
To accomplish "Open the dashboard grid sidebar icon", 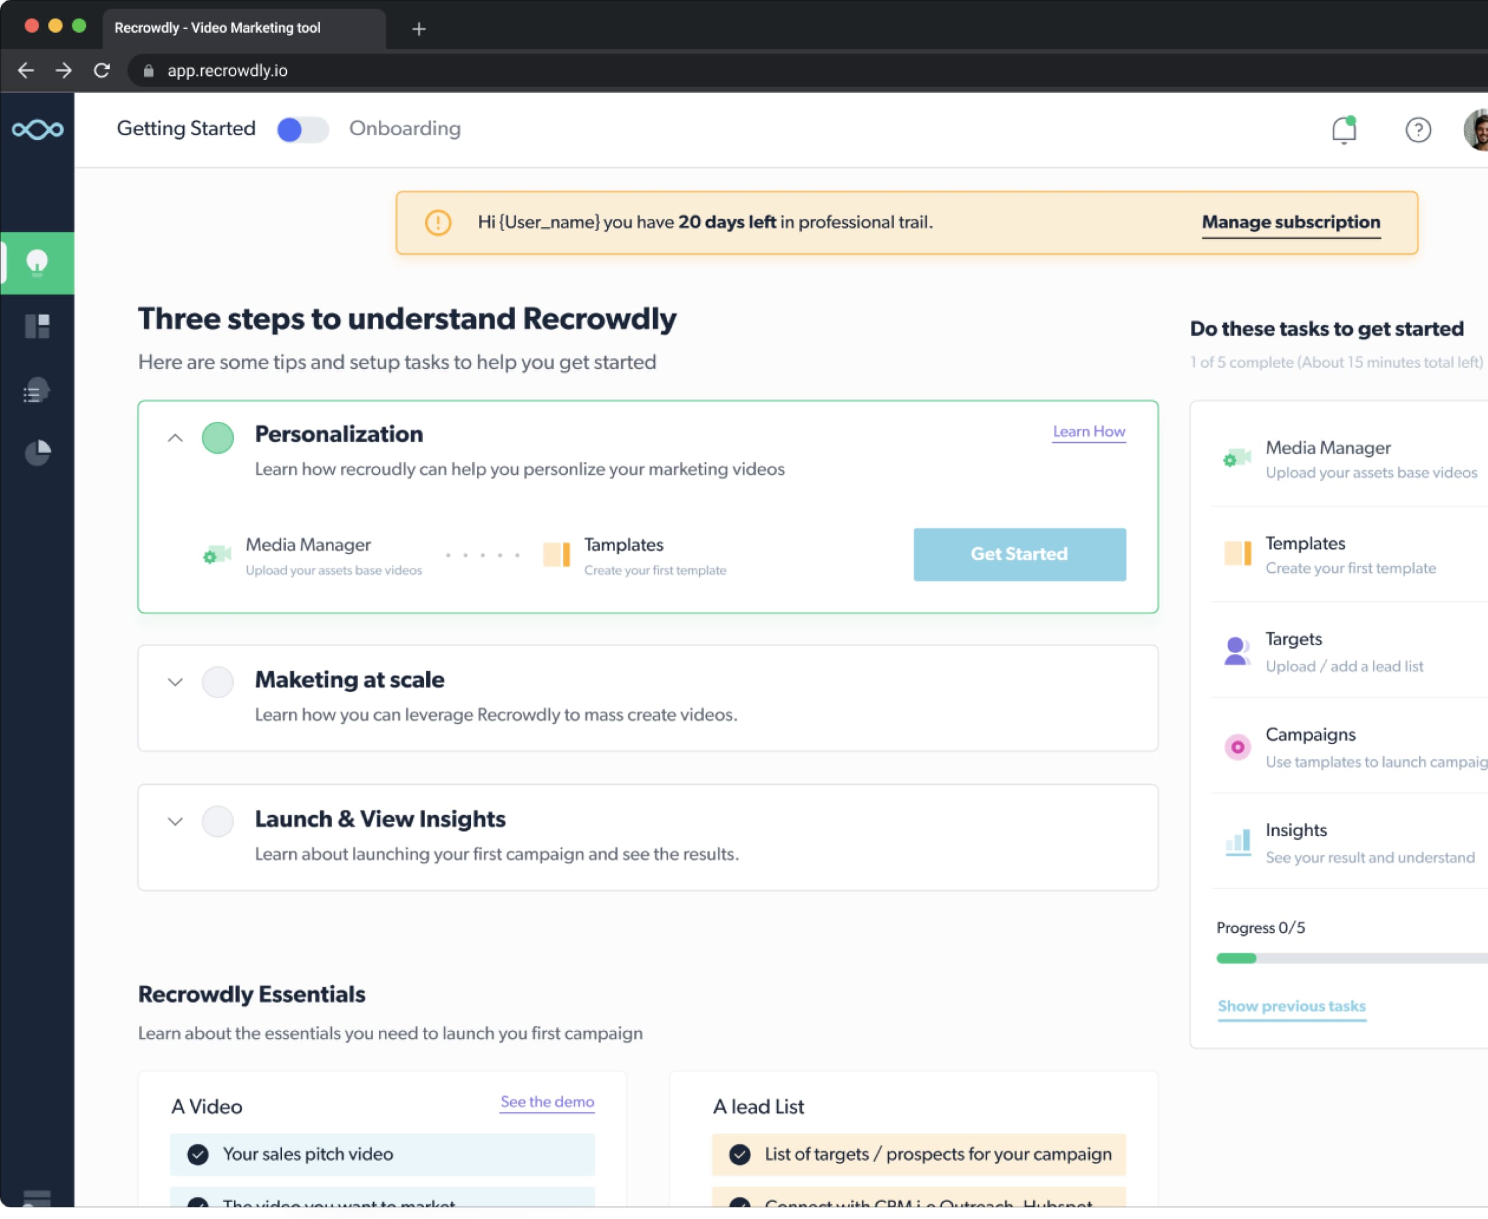I will click(x=37, y=326).
